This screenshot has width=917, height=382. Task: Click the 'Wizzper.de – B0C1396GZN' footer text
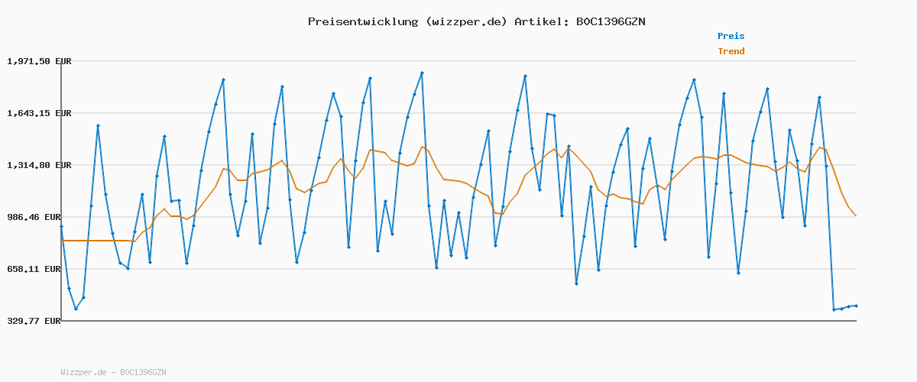(x=113, y=372)
